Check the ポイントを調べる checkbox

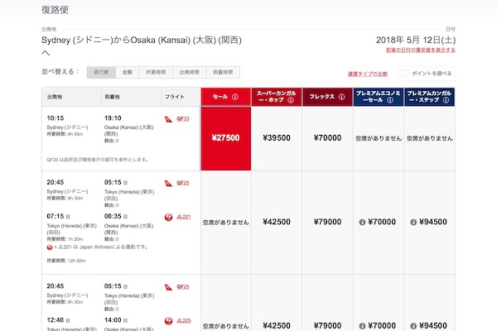[405, 74]
